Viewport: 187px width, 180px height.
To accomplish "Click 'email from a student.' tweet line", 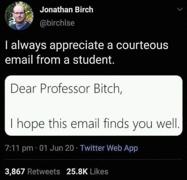I will tap(60, 60).
